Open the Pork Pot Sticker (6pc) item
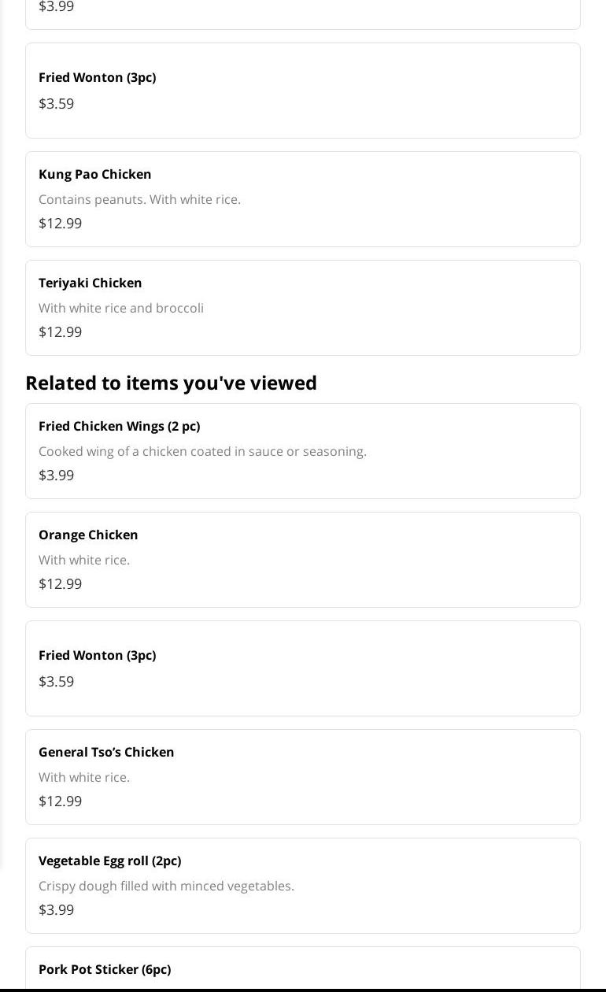 (x=105, y=969)
